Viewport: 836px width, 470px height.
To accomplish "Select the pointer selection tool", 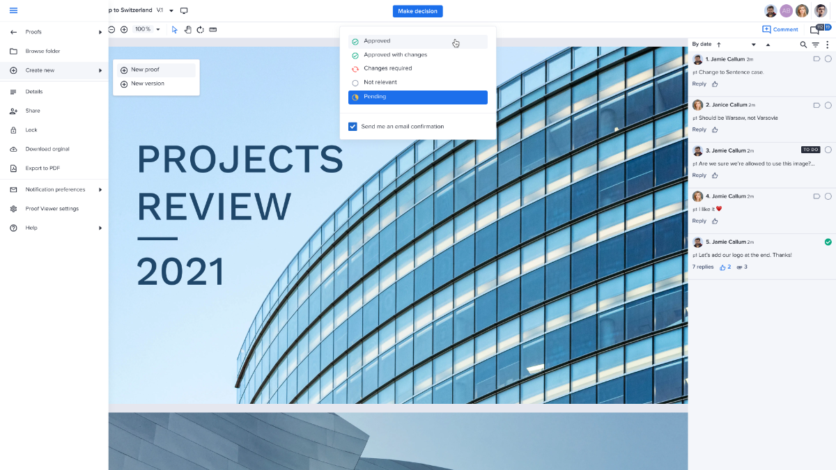I will coord(175,29).
